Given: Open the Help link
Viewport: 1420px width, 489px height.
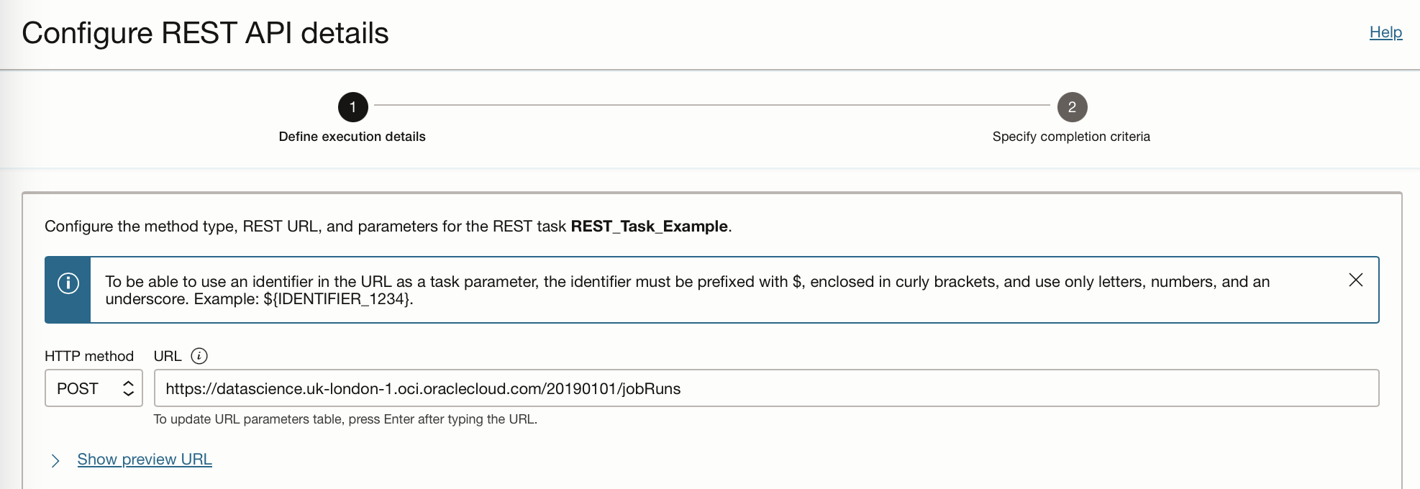Looking at the screenshot, I should tap(1385, 32).
